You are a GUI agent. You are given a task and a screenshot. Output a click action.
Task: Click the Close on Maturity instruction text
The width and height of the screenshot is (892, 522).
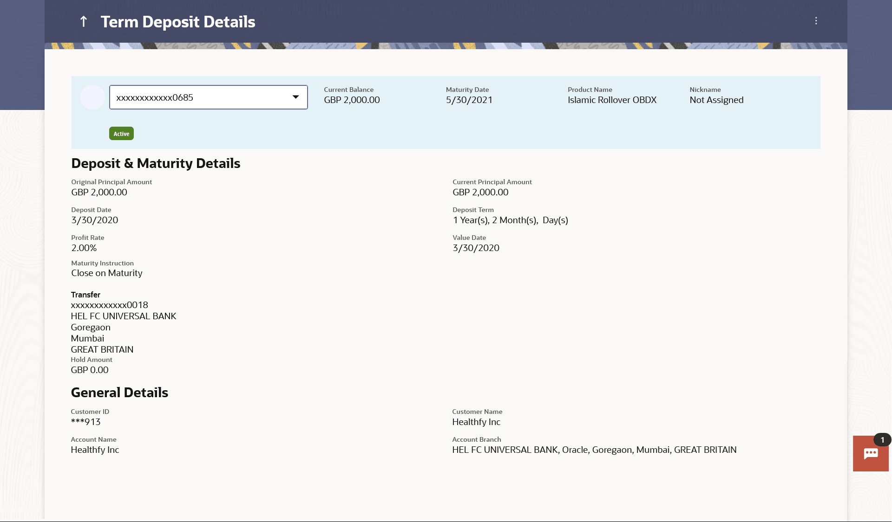[x=106, y=273]
